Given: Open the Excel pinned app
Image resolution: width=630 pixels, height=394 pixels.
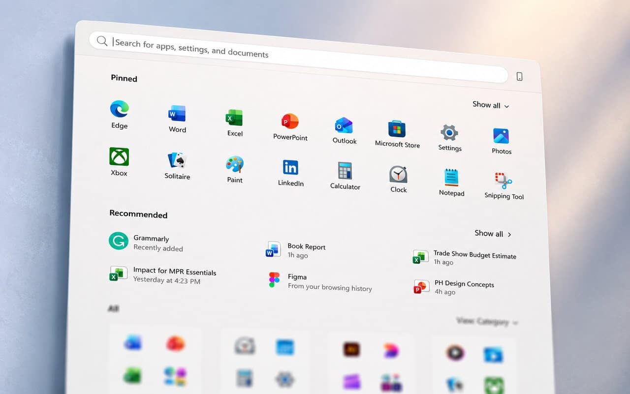Looking at the screenshot, I should point(234,118).
